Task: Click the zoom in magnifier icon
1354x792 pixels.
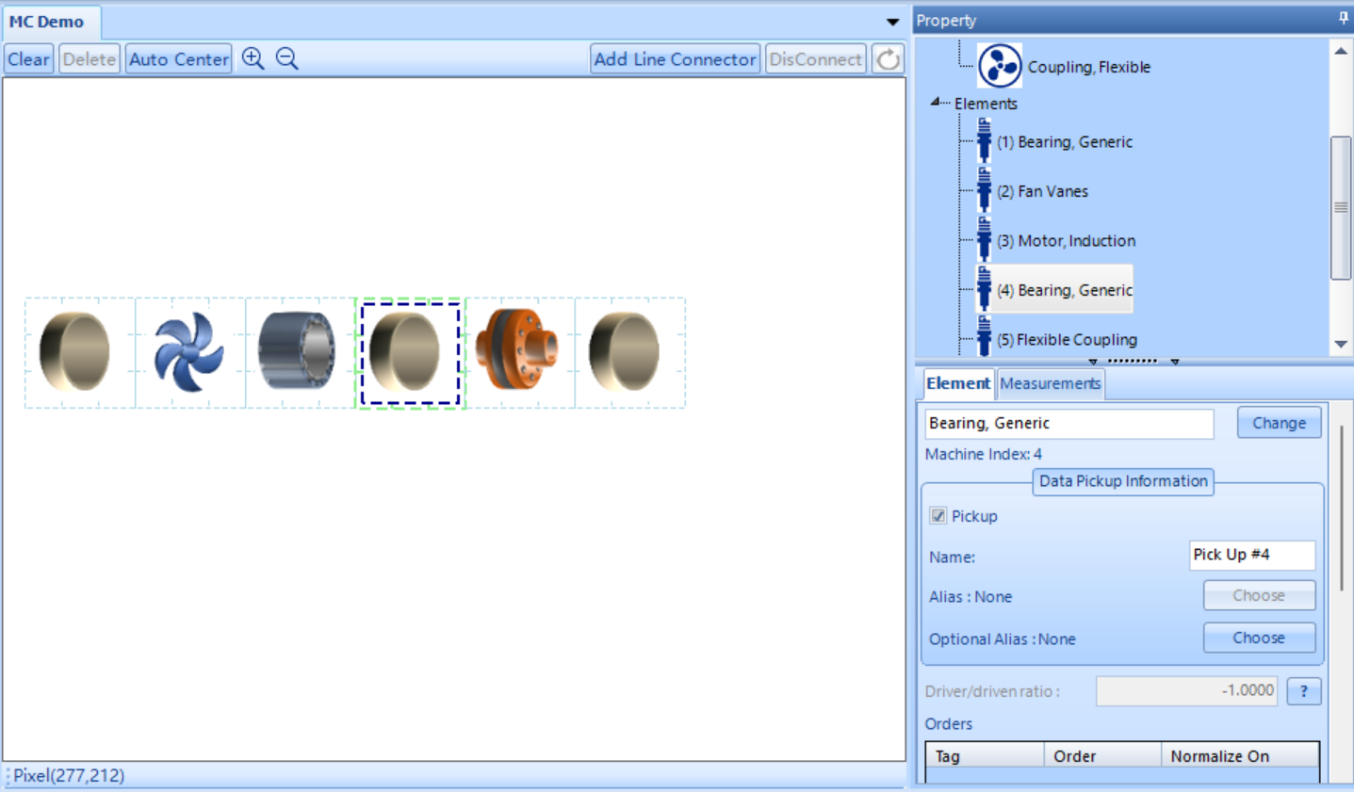Action: pos(253,58)
